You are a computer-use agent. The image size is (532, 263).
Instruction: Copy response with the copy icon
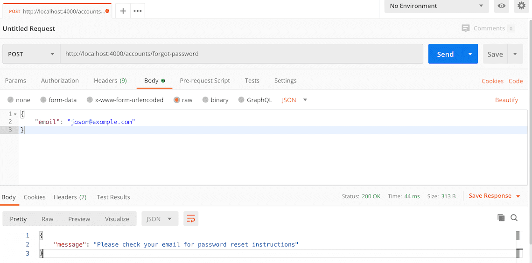click(x=501, y=218)
